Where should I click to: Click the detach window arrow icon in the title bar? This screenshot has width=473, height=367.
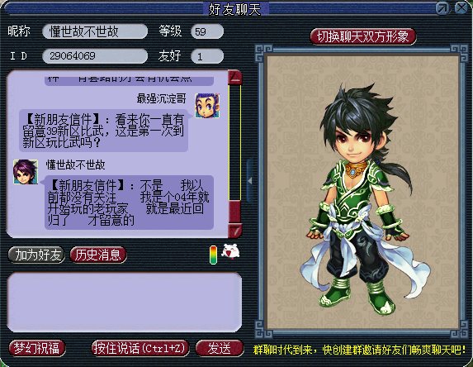tap(442, 8)
